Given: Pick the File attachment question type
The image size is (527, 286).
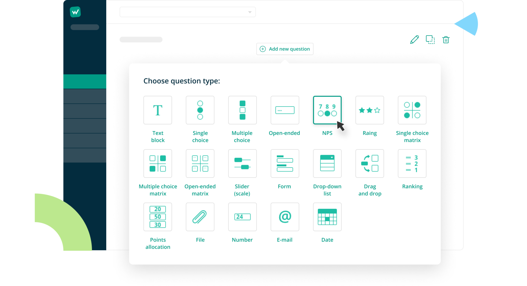Looking at the screenshot, I should point(200,217).
